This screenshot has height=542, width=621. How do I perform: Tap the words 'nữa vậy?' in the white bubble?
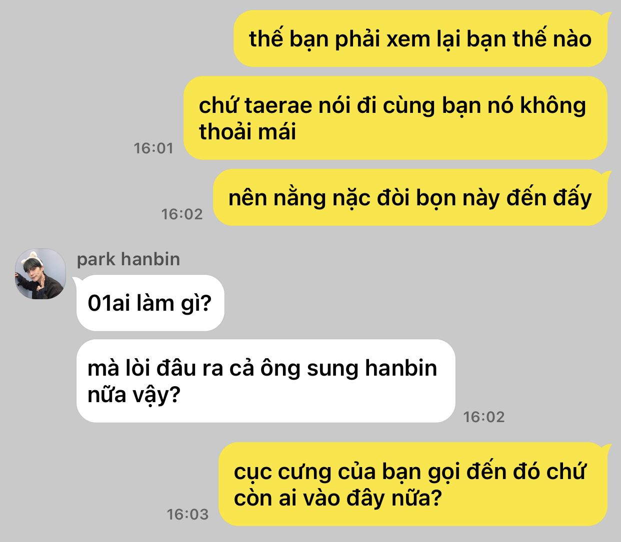click(133, 395)
